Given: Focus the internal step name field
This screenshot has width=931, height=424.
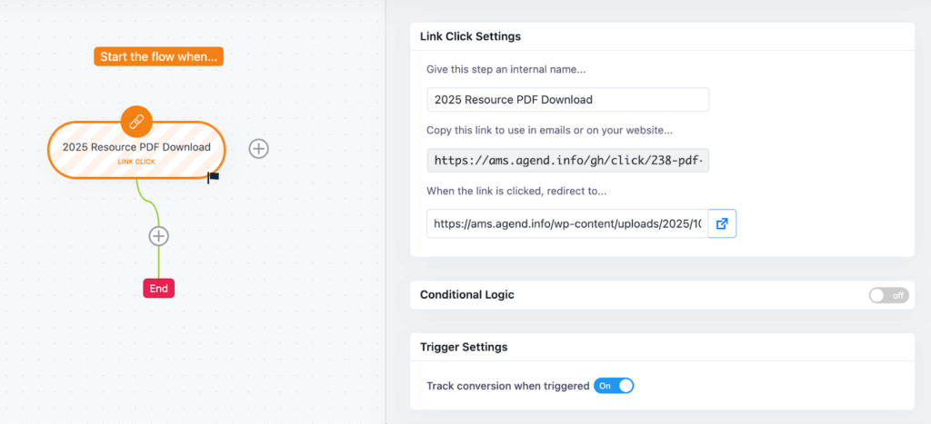Looking at the screenshot, I should [x=567, y=100].
